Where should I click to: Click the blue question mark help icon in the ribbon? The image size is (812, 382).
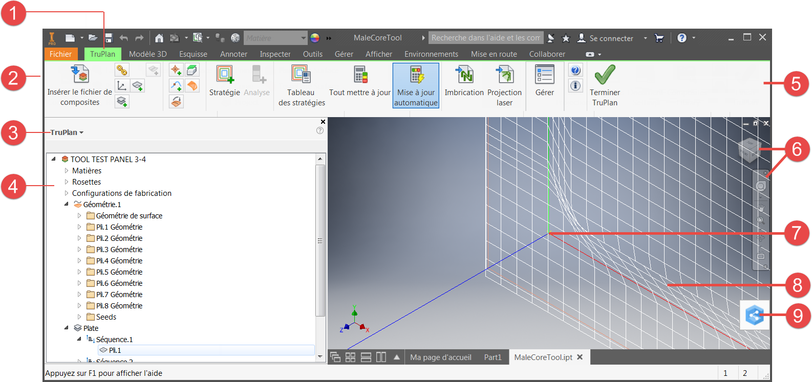coord(575,70)
